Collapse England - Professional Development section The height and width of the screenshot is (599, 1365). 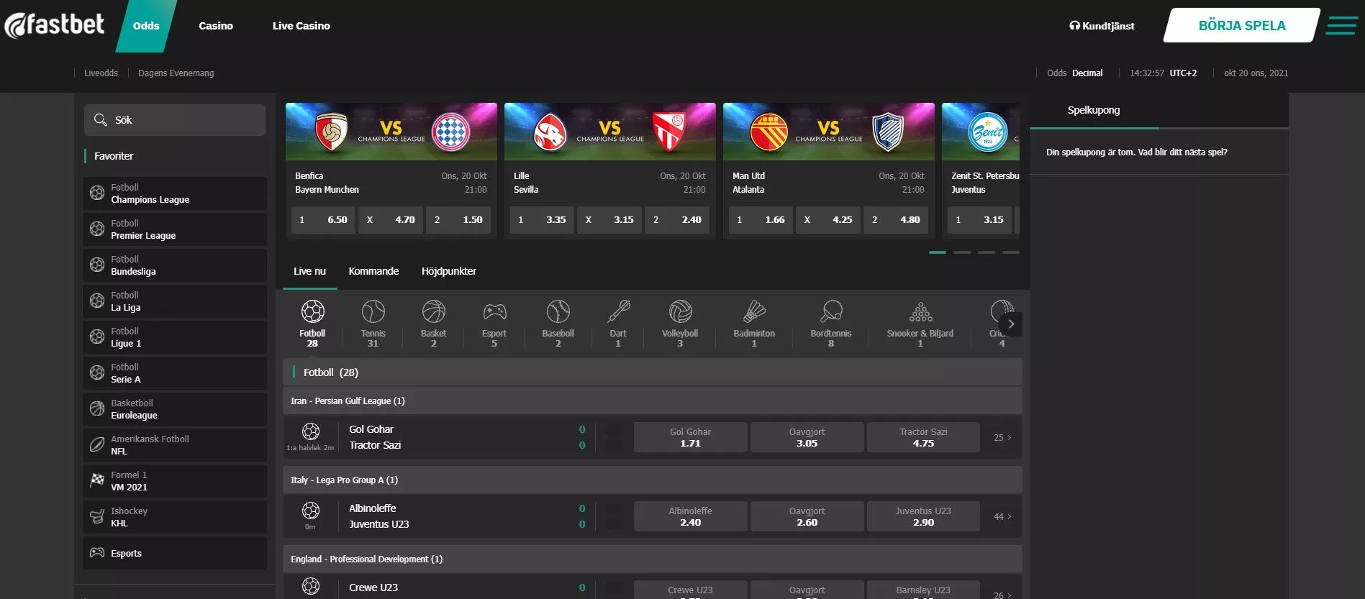point(652,559)
